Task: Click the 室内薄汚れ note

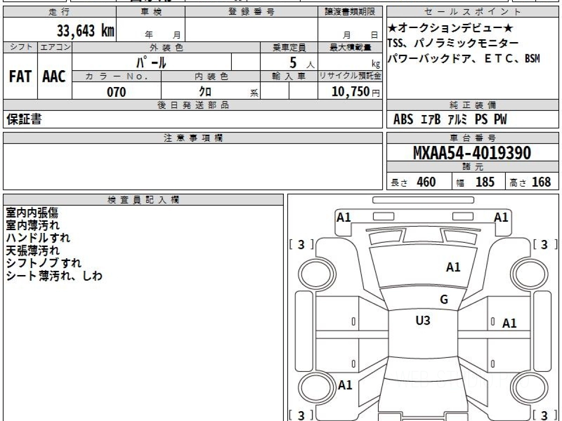Action: 32,225
